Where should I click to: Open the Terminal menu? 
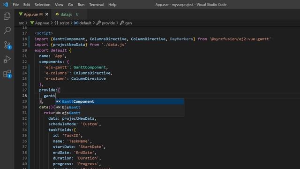(96, 5)
